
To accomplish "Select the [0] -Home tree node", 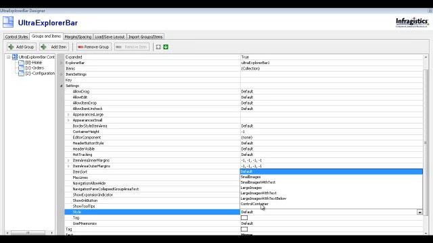I will pyautogui.click(x=33, y=63).
